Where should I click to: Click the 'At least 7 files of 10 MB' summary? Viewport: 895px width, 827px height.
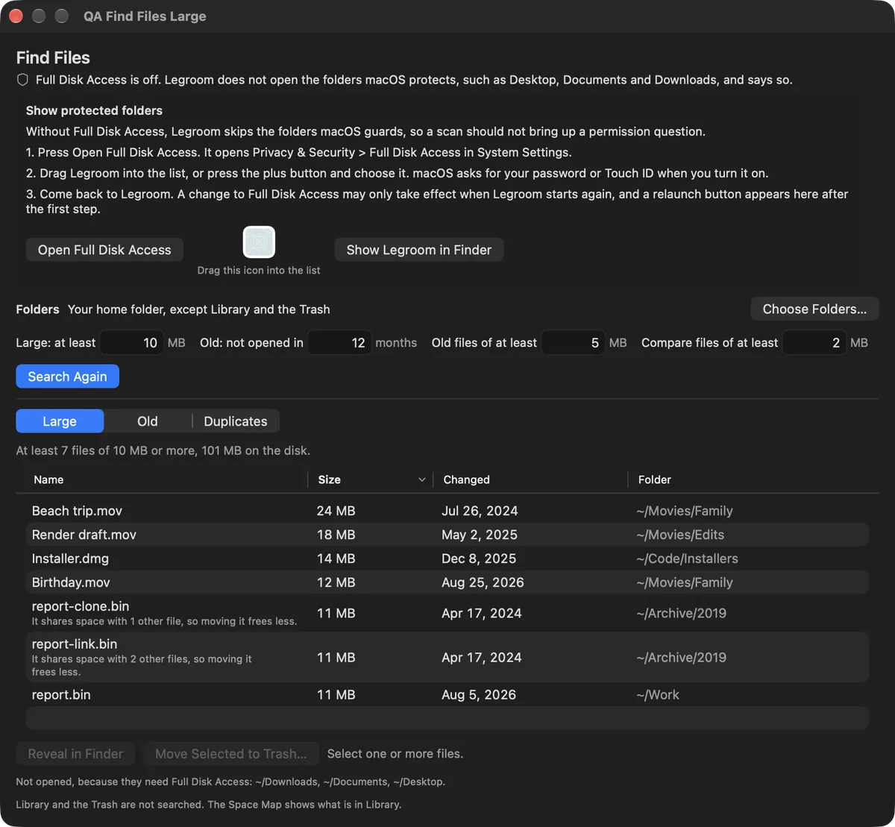pos(163,450)
